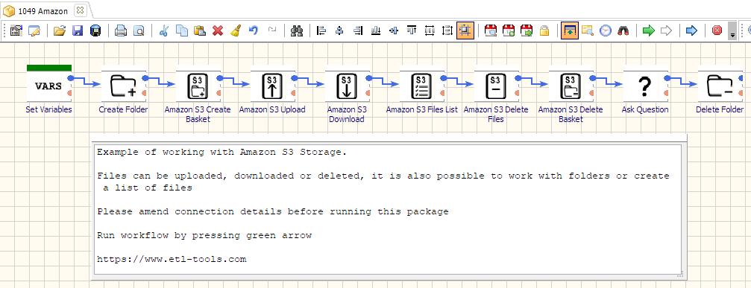Click 'Example of working with Amazon S3 Storage.' line
This screenshot has width=751, height=288.
[221, 153]
